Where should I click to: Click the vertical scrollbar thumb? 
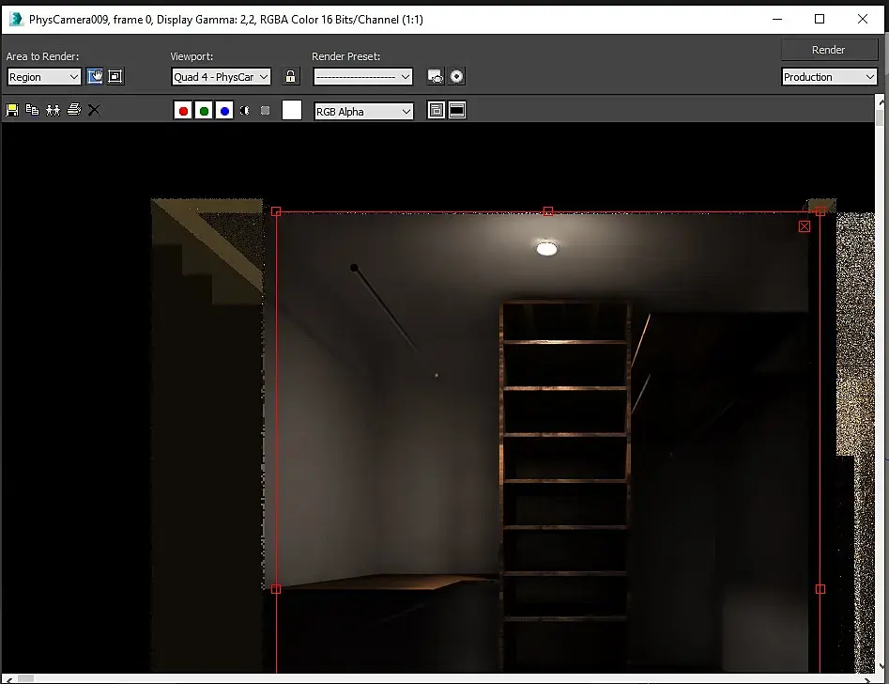coord(880,118)
